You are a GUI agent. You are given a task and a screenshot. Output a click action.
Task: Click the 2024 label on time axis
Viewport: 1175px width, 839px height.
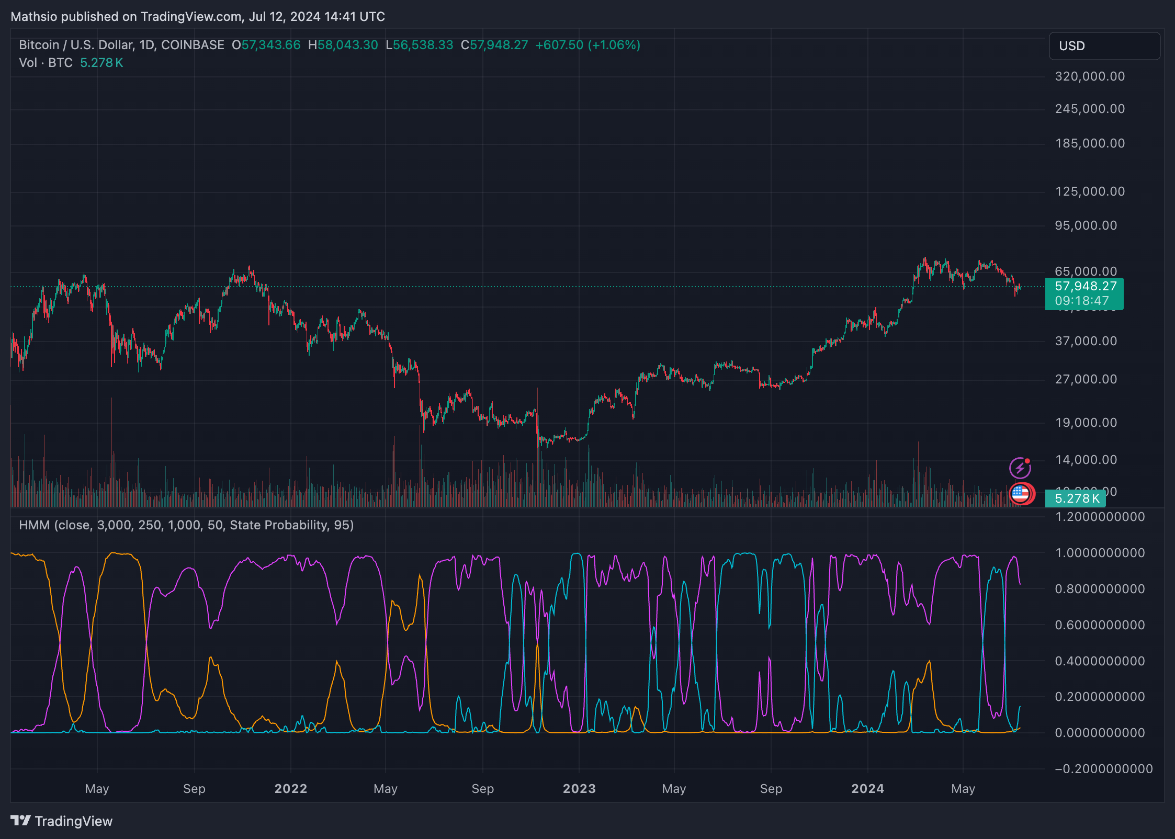(867, 788)
